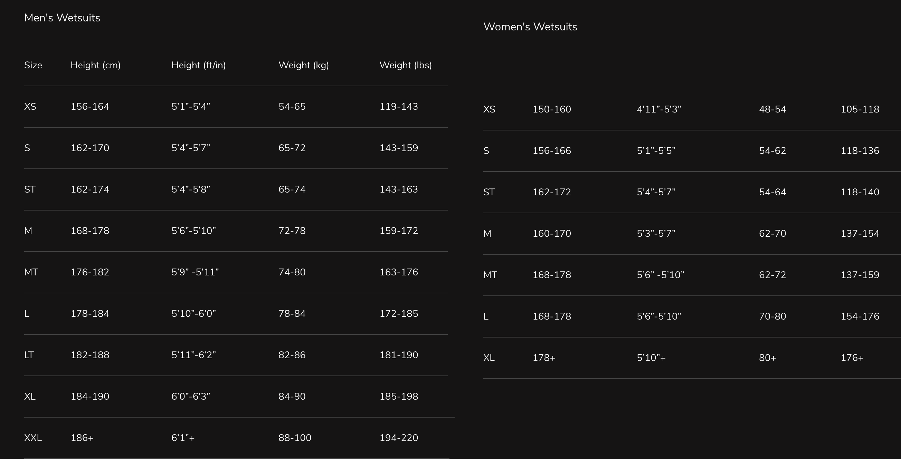Click the women's 105-118 weight value
This screenshot has width=901, height=459.
click(860, 109)
